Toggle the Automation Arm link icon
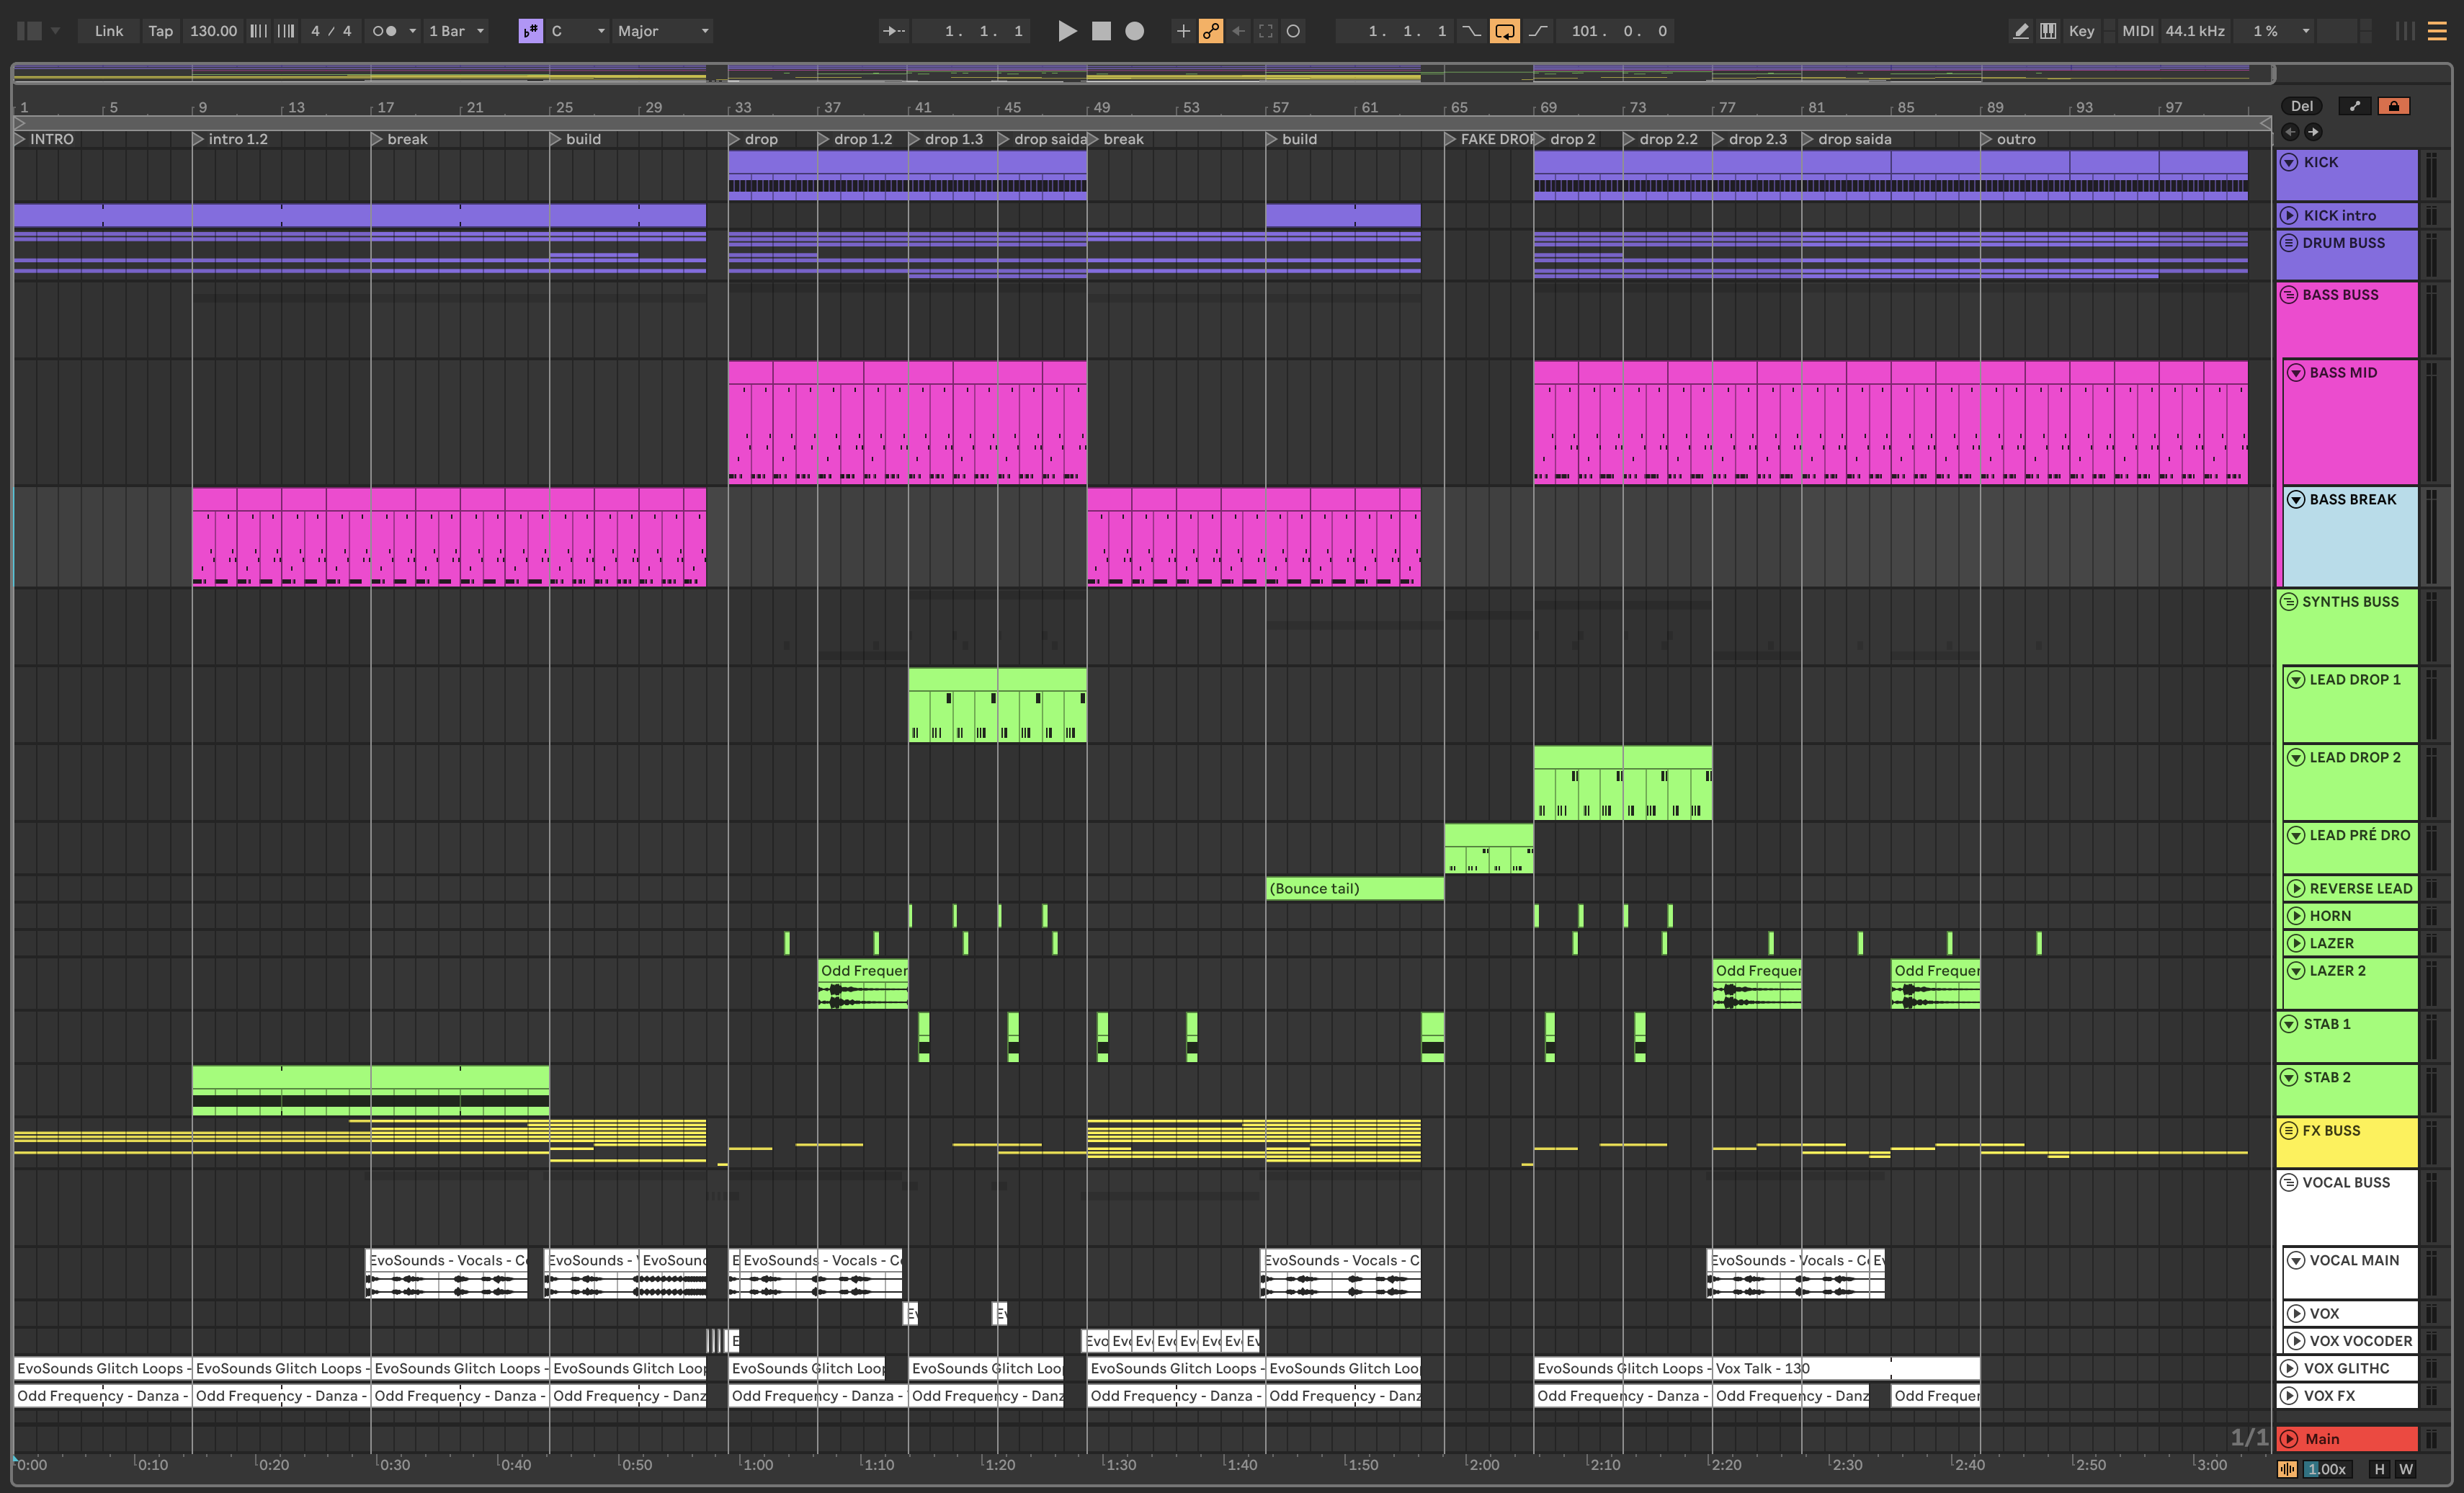Image resolution: width=2464 pixels, height=1493 pixels. (x=1210, y=31)
